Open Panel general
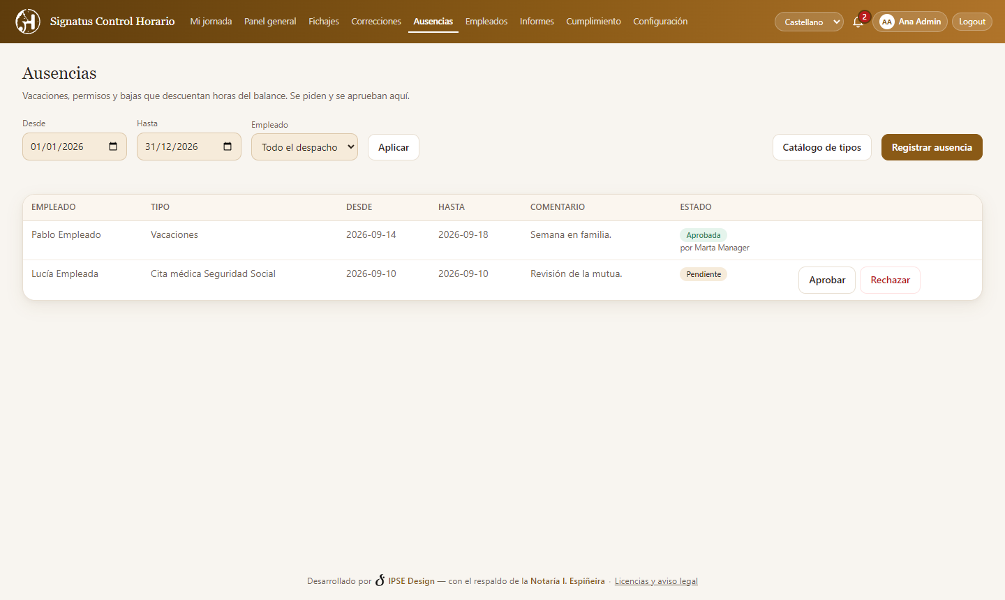This screenshot has height=600, width=1005. point(270,22)
